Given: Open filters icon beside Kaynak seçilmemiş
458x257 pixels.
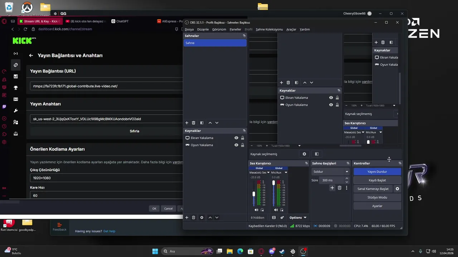Looking at the screenshot, I should pos(317,154).
